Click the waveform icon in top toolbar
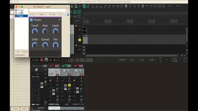Viewport: 198px width, 111px height. (x=118, y=6)
